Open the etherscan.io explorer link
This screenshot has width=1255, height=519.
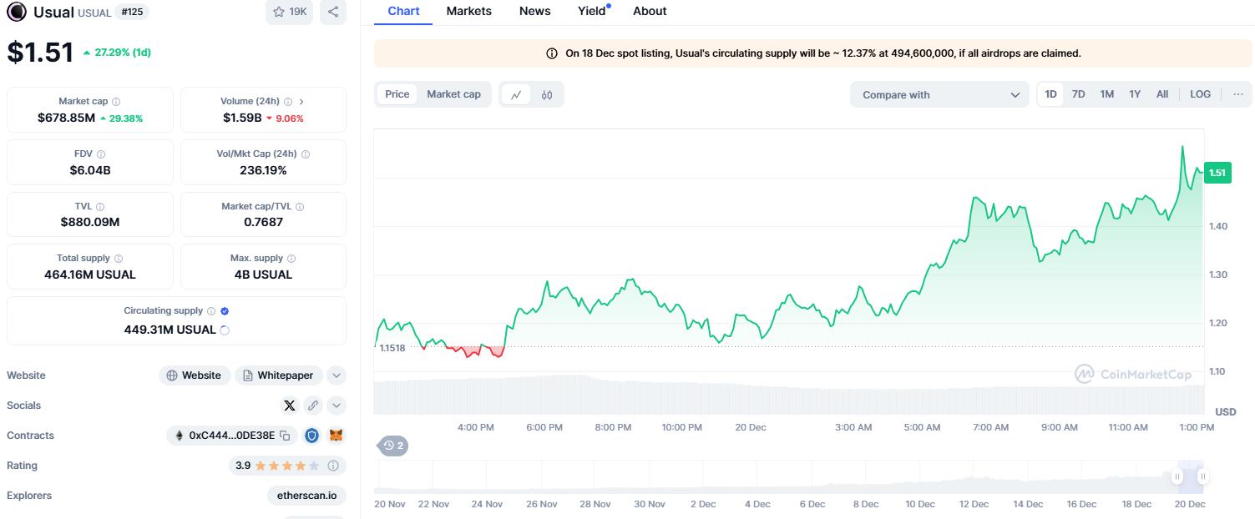[306, 496]
